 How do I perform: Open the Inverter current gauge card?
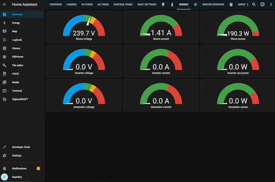pos(161,61)
